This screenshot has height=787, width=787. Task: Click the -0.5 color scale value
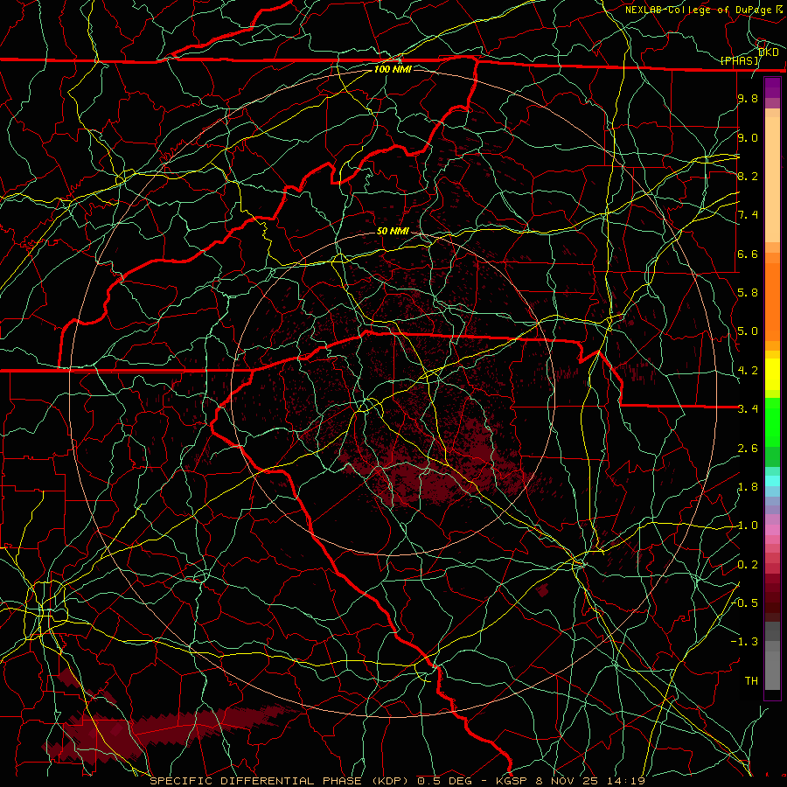coord(745,603)
